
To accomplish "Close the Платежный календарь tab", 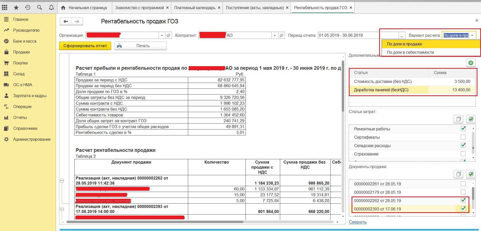I will tap(219, 8).
